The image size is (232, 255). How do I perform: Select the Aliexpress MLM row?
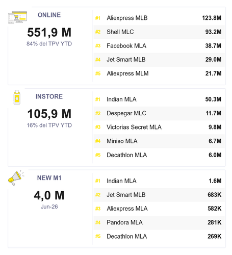(x=159, y=73)
